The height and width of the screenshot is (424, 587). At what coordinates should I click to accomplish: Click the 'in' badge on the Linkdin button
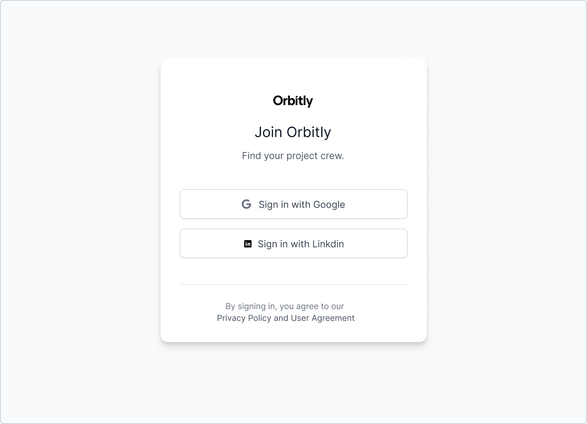[248, 244]
